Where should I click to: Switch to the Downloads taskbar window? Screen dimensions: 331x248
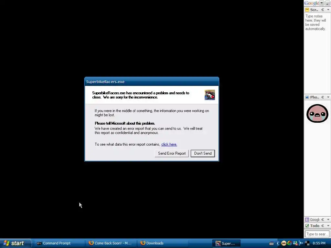click(x=163, y=243)
